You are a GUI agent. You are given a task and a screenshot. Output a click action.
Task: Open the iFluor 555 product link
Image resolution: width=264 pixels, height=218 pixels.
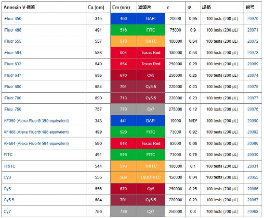[13, 41]
